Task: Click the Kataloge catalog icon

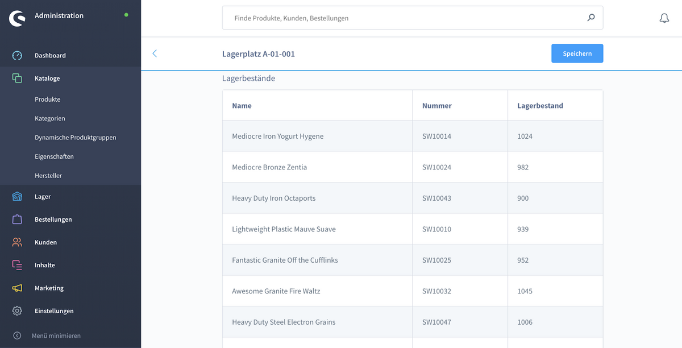Action: [17, 78]
